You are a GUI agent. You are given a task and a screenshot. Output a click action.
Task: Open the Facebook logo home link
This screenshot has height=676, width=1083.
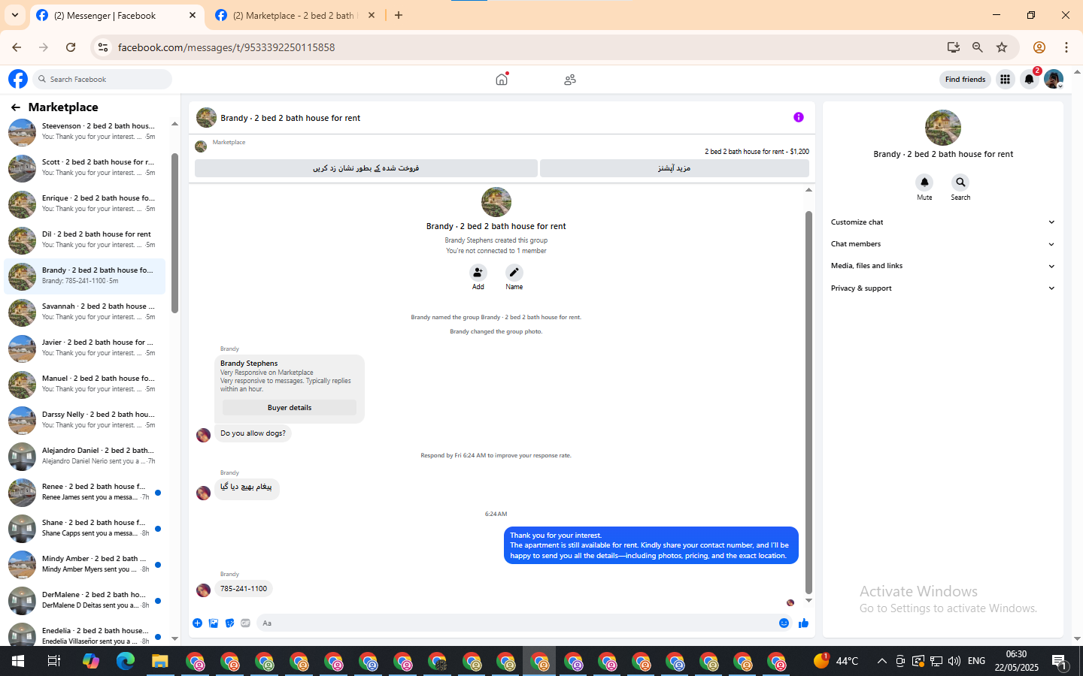pos(18,79)
